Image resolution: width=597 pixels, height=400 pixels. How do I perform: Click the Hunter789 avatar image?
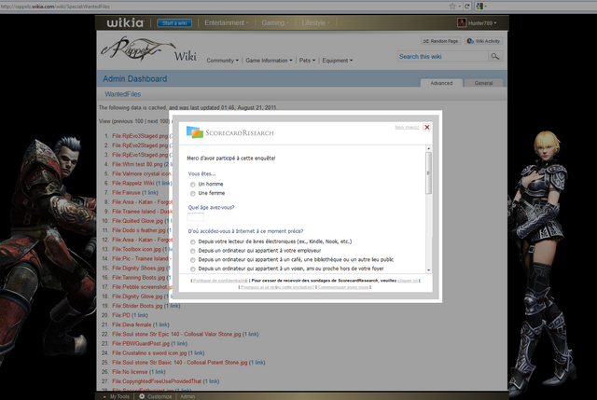(462, 22)
